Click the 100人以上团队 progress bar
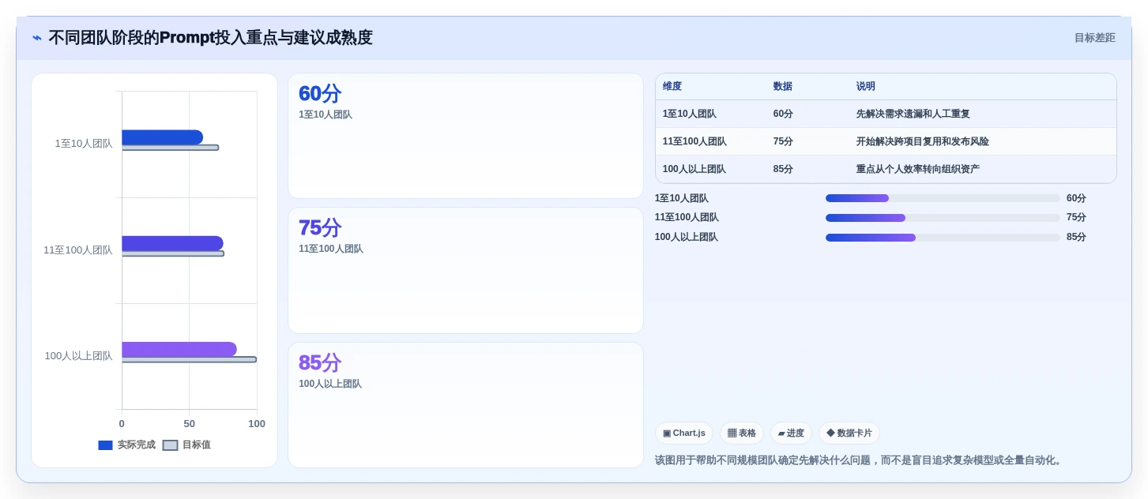This screenshot has width=1148, height=499. point(943,237)
